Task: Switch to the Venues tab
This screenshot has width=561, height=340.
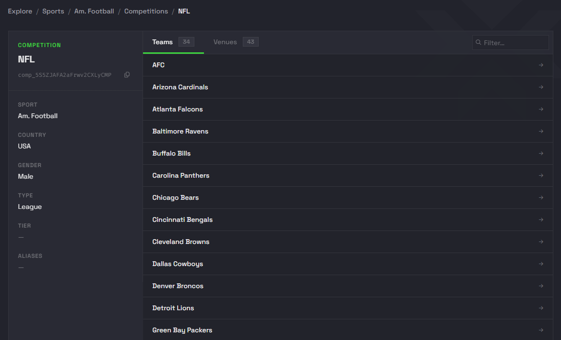Action: 236,42
